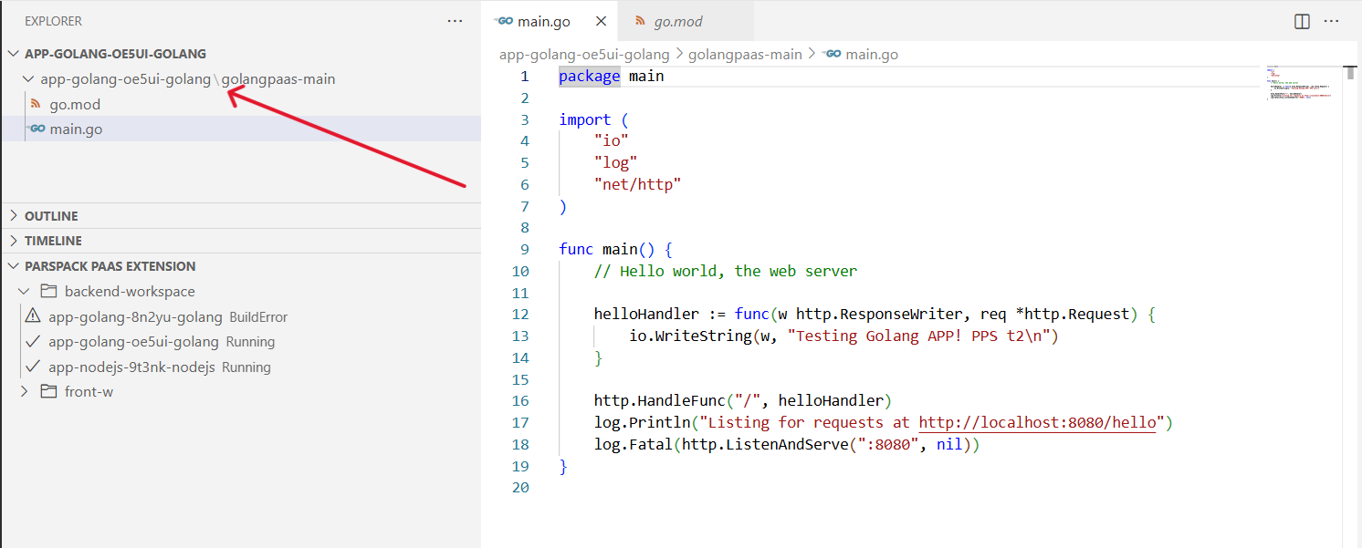Viewport: 1362px width, 548px height.
Task: Select main.go in the file explorer
Action: click(76, 129)
